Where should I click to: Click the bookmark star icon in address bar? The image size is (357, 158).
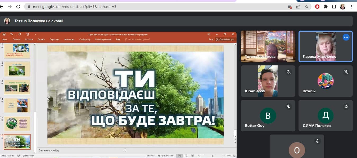point(306,7)
